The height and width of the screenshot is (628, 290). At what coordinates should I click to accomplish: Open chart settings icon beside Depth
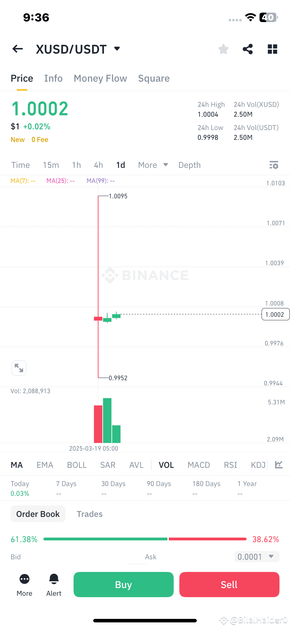click(274, 165)
